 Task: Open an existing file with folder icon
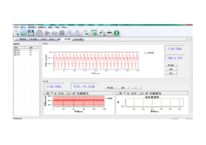24,33
